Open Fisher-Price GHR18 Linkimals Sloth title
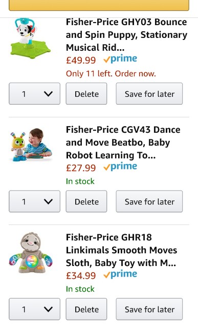This screenshot has width=198, height=328. click(122, 250)
